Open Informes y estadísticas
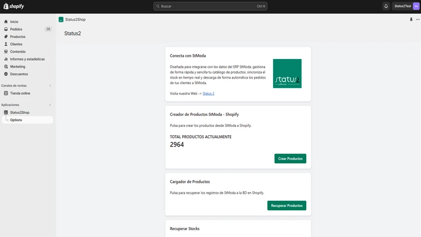The height and width of the screenshot is (237, 421). pos(27,59)
